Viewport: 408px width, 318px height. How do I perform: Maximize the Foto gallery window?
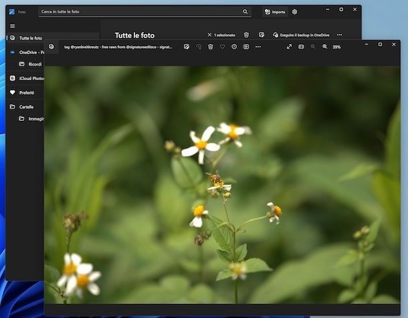[x=341, y=9]
